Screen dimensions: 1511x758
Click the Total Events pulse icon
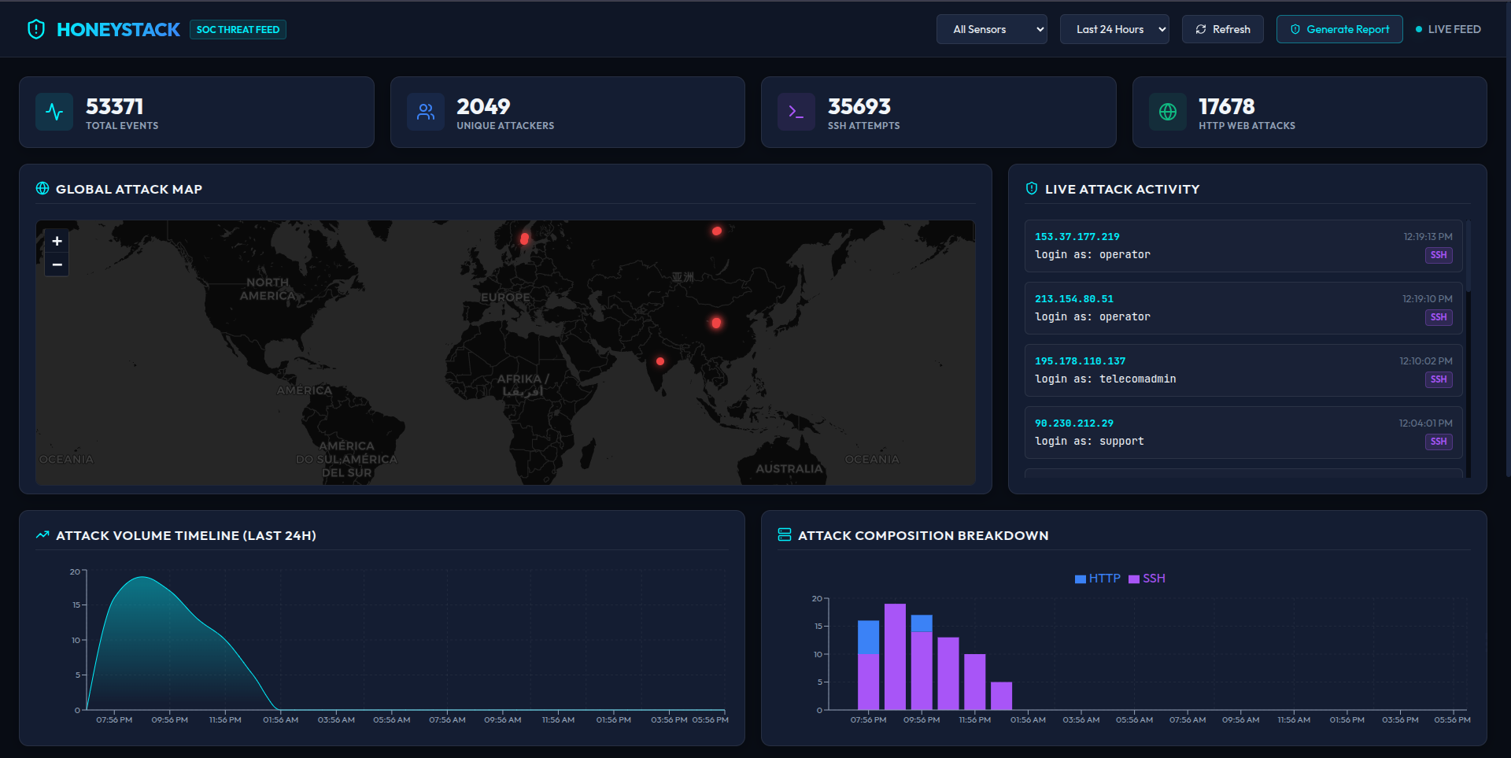(x=54, y=112)
